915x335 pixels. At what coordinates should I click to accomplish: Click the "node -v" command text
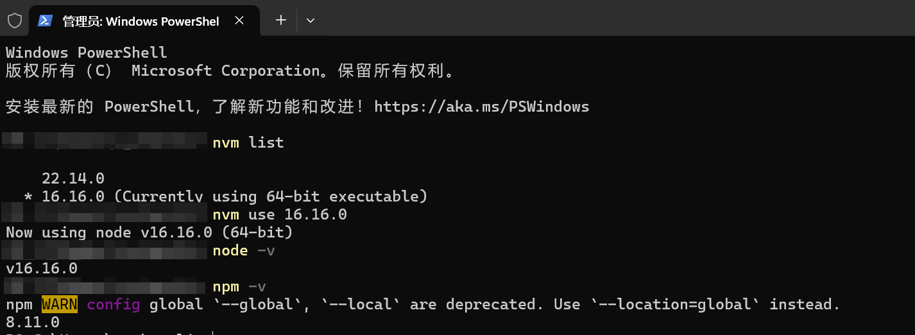[243, 250]
